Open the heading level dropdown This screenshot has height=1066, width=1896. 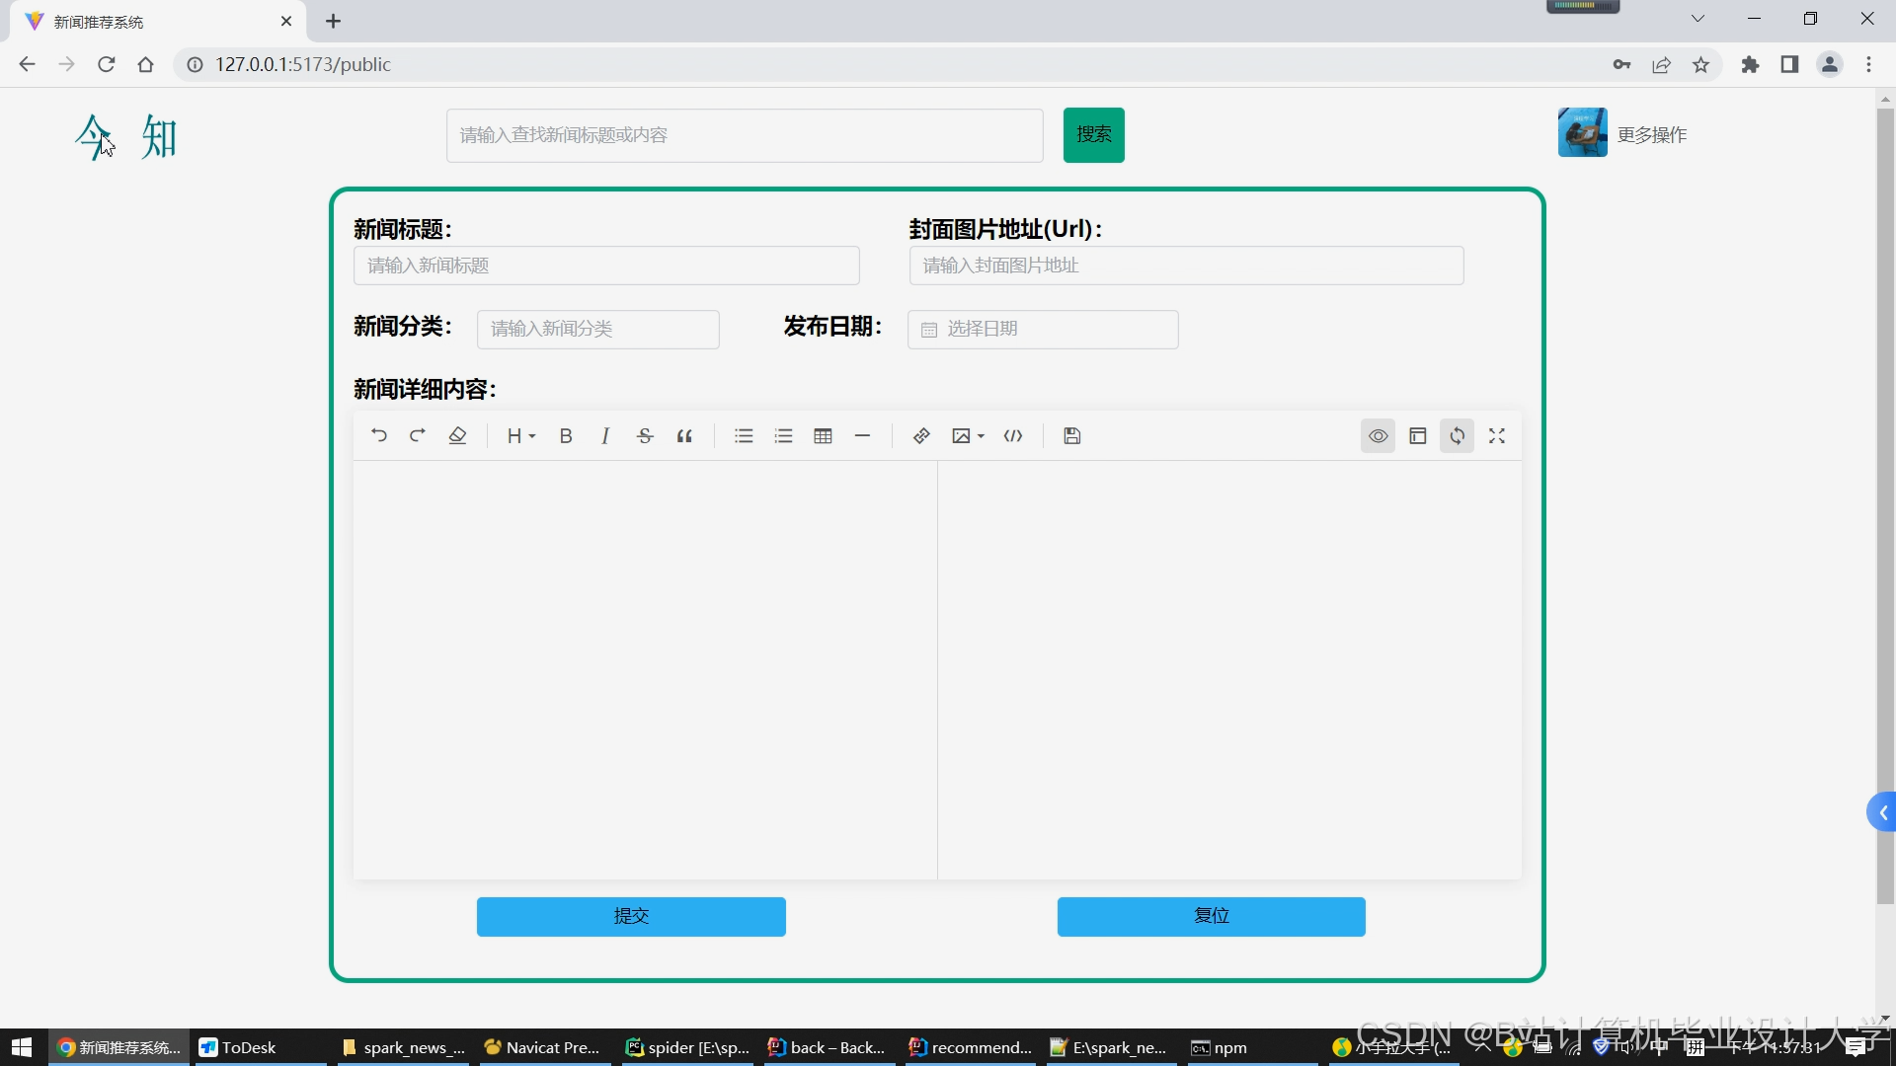[520, 435]
